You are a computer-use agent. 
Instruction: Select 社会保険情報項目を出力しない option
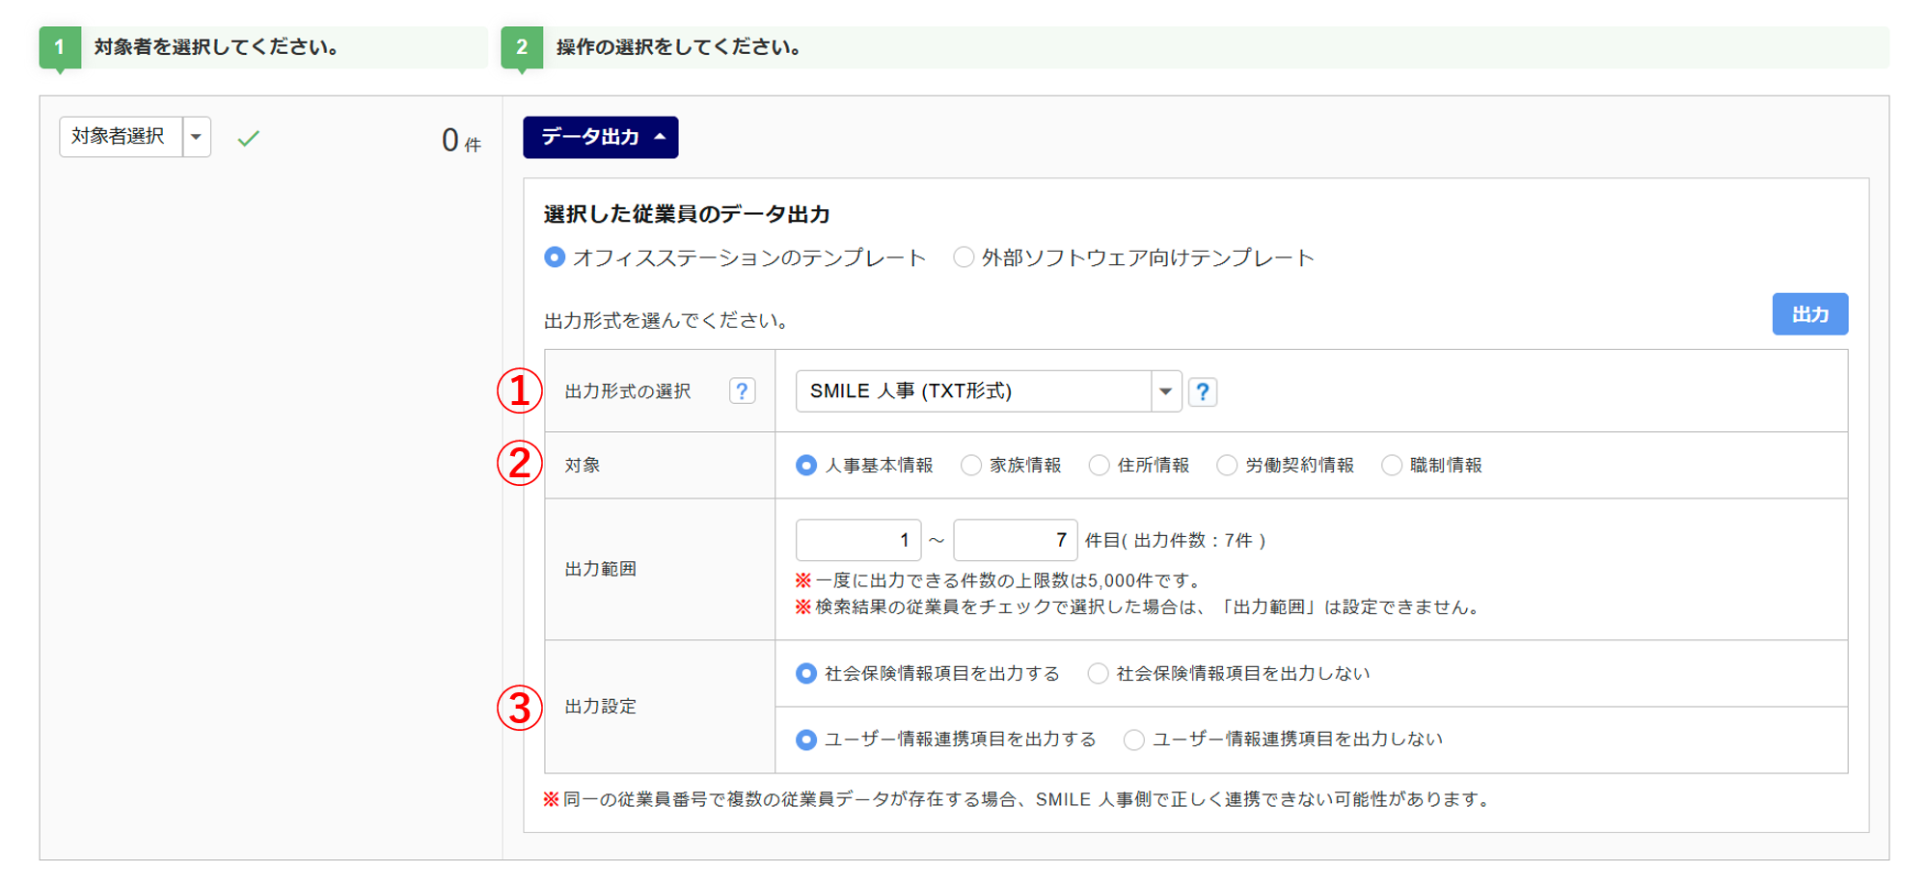point(1098,674)
